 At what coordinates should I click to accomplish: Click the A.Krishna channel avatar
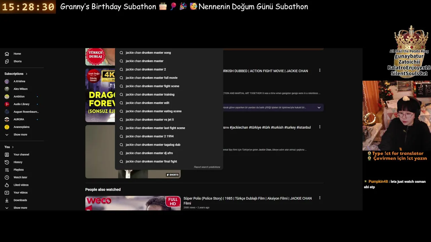click(7, 81)
